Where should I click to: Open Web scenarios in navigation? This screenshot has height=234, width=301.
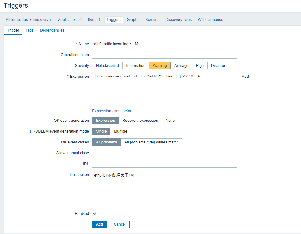click(210, 20)
